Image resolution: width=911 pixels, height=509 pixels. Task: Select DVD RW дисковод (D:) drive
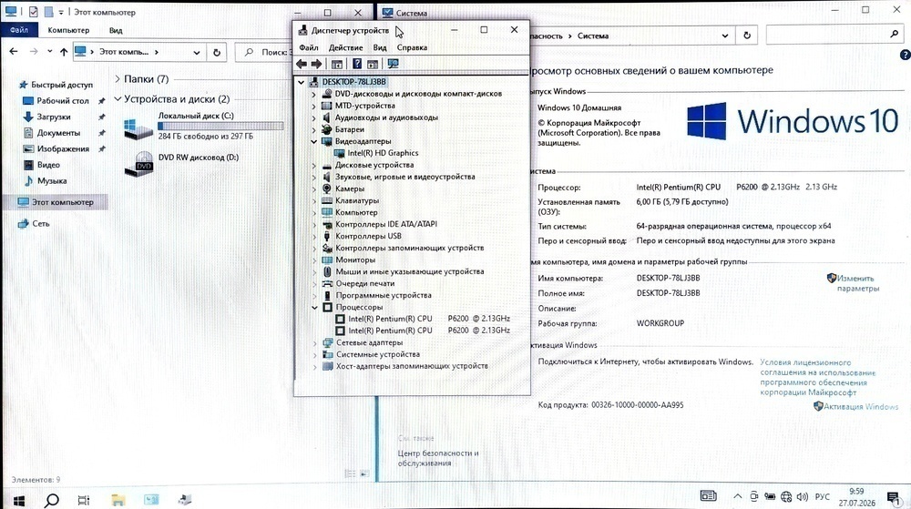pos(182,164)
